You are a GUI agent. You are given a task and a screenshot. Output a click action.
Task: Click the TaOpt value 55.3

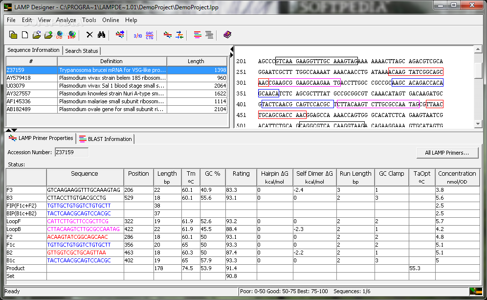pos(415,268)
